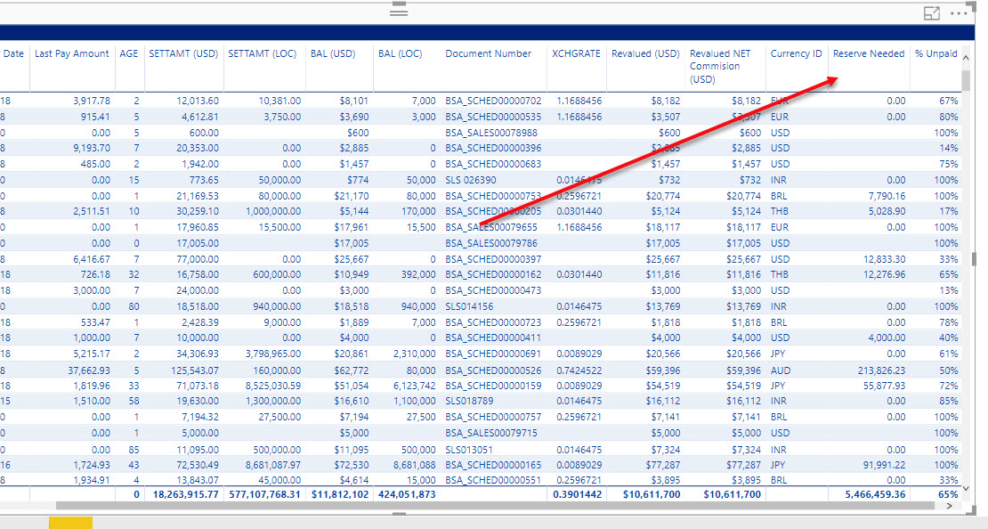988x529 pixels.
Task: Sort by Revalued (USD) column header
Action: 645,53
